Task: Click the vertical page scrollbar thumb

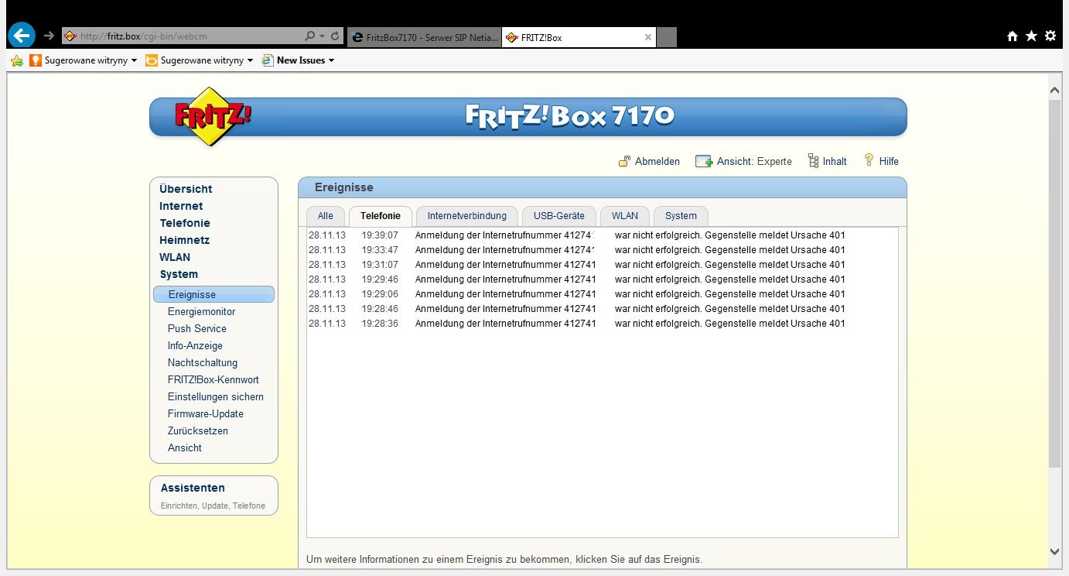Action: pyautogui.click(x=1055, y=283)
